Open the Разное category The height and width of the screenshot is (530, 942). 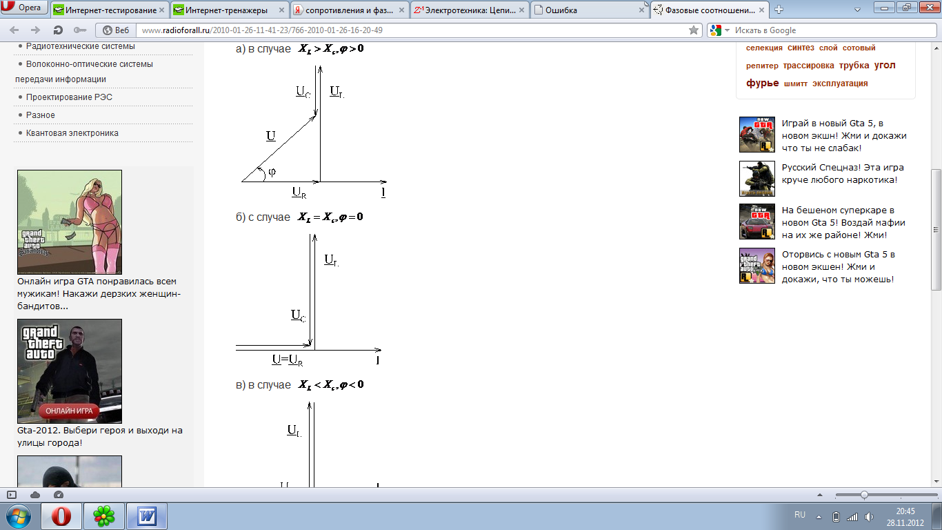click(x=41, y=115)
